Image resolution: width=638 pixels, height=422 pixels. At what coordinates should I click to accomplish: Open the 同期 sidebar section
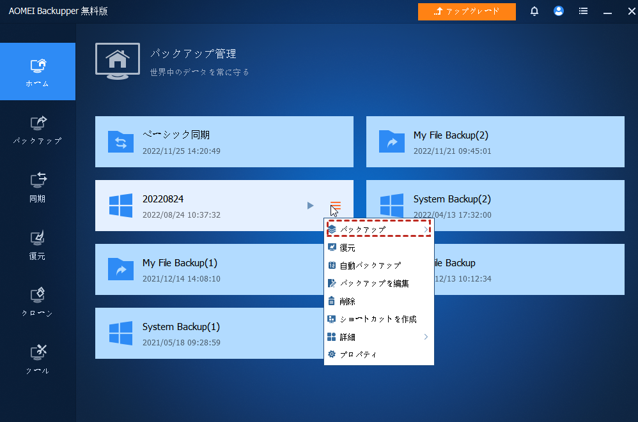(x=38, y=187)
